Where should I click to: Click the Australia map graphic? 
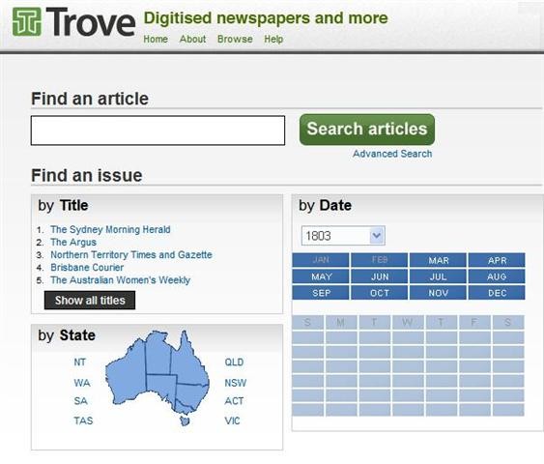point(157,377)
